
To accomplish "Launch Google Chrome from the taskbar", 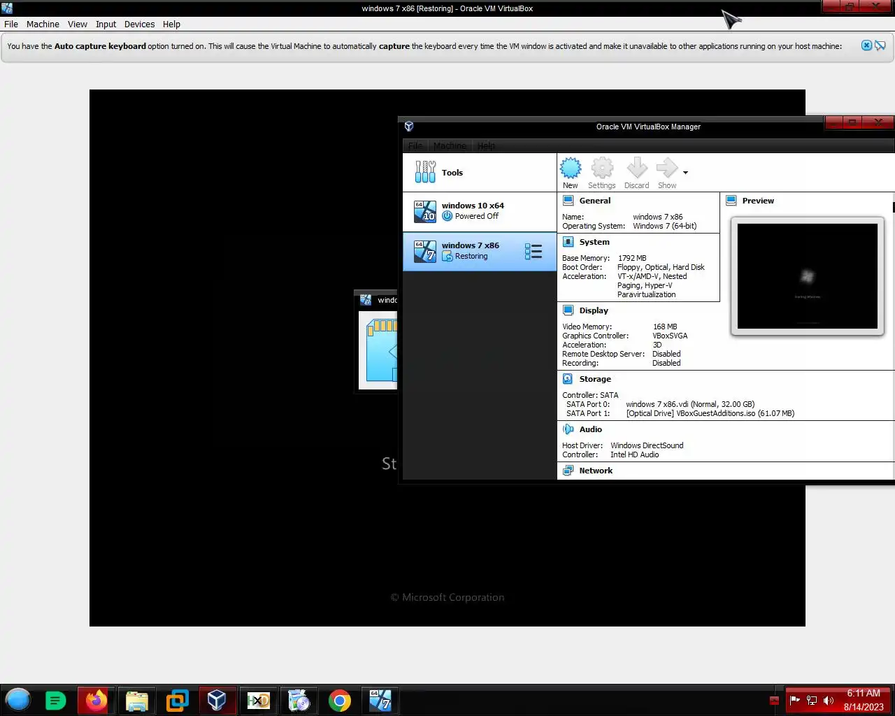I will click(x=340, y=700).
